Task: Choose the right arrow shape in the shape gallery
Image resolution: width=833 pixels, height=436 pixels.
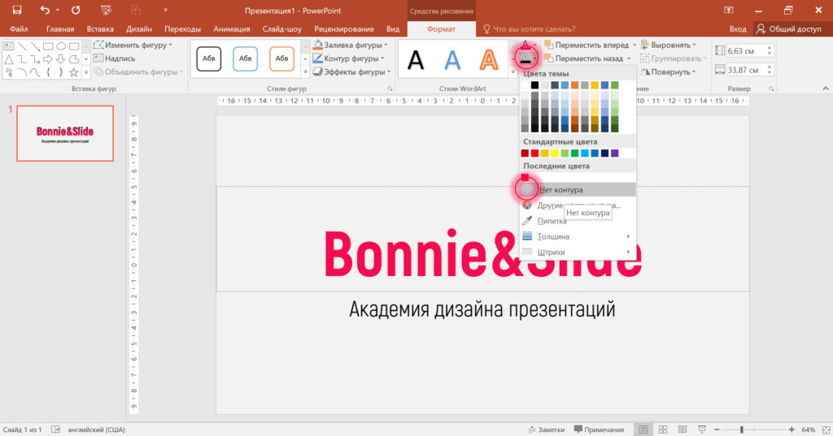Action: click(48, 59)
